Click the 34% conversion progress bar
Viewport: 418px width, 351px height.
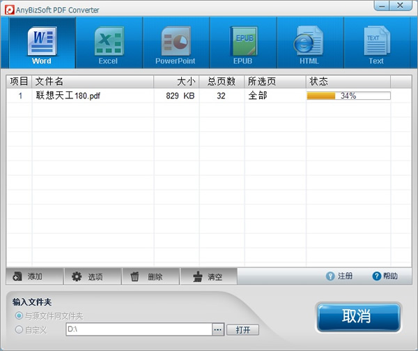point(349,96)
